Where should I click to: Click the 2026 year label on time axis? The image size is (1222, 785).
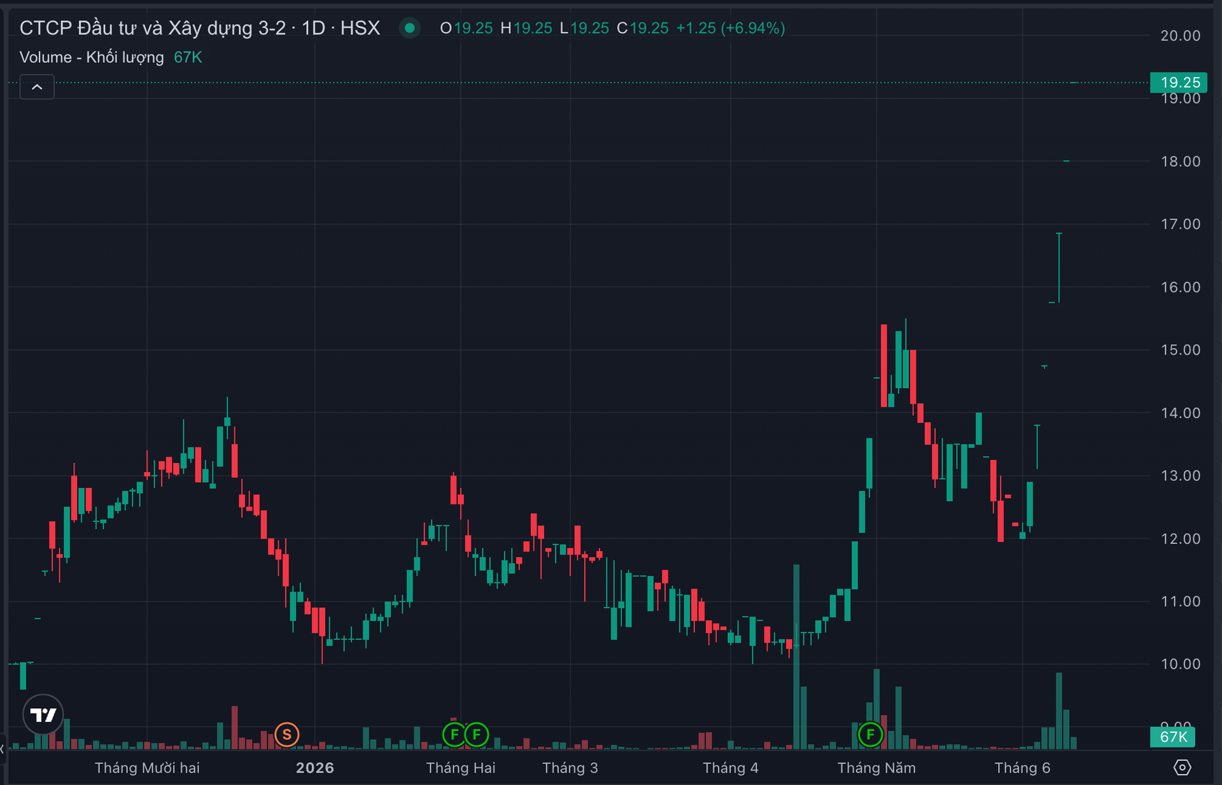315,768
